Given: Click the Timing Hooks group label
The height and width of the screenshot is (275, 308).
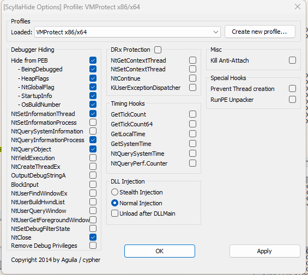Looking at the screenshot, I should tap(128, 103).
